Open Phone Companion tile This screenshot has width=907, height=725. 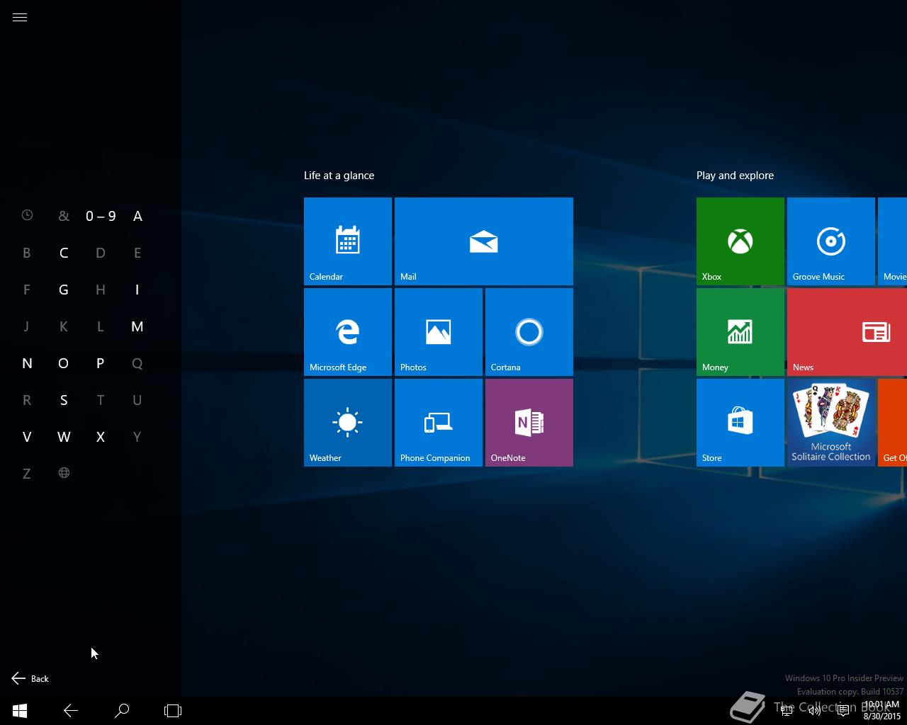click(x=439, y=423)
